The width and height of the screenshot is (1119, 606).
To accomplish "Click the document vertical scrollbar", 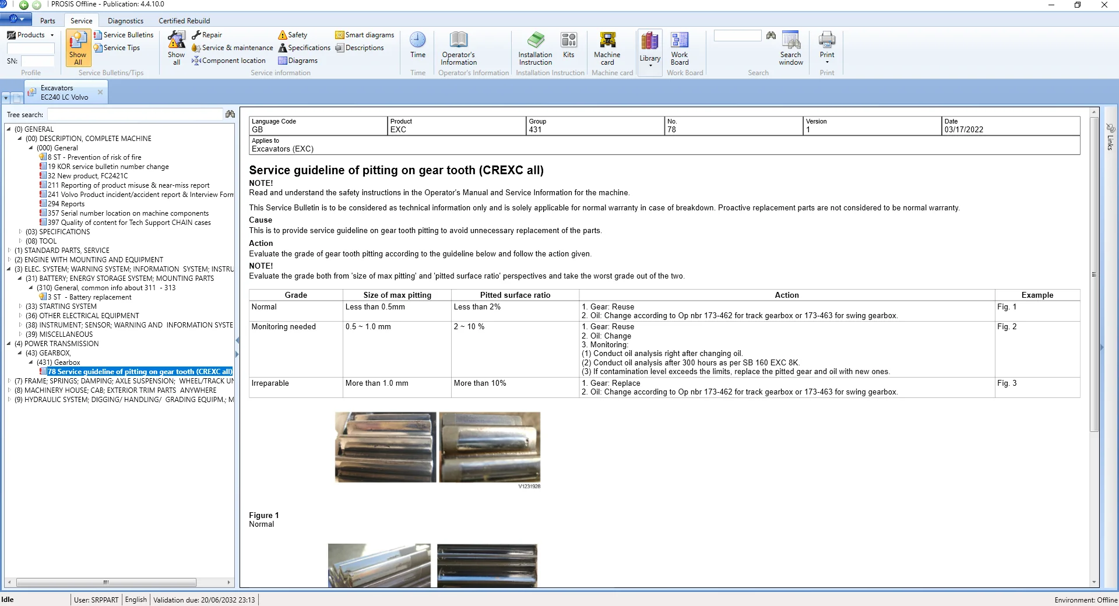I will click(1094, 274).
